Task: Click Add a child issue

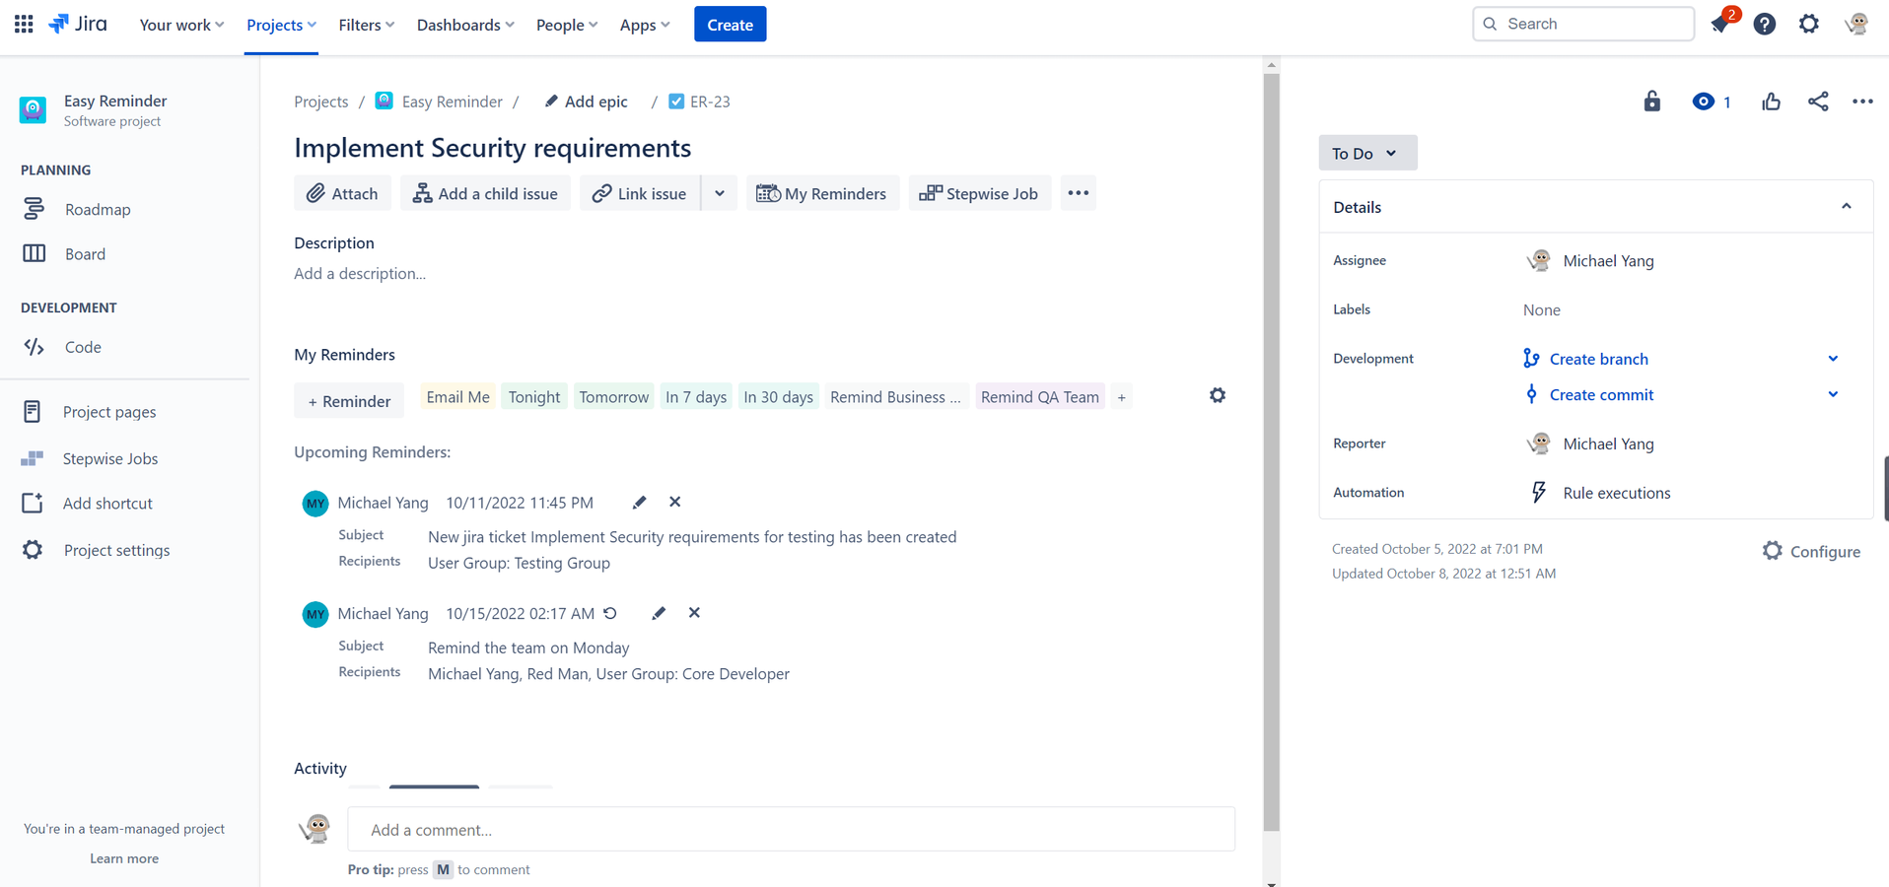Action: click(485, 193)
